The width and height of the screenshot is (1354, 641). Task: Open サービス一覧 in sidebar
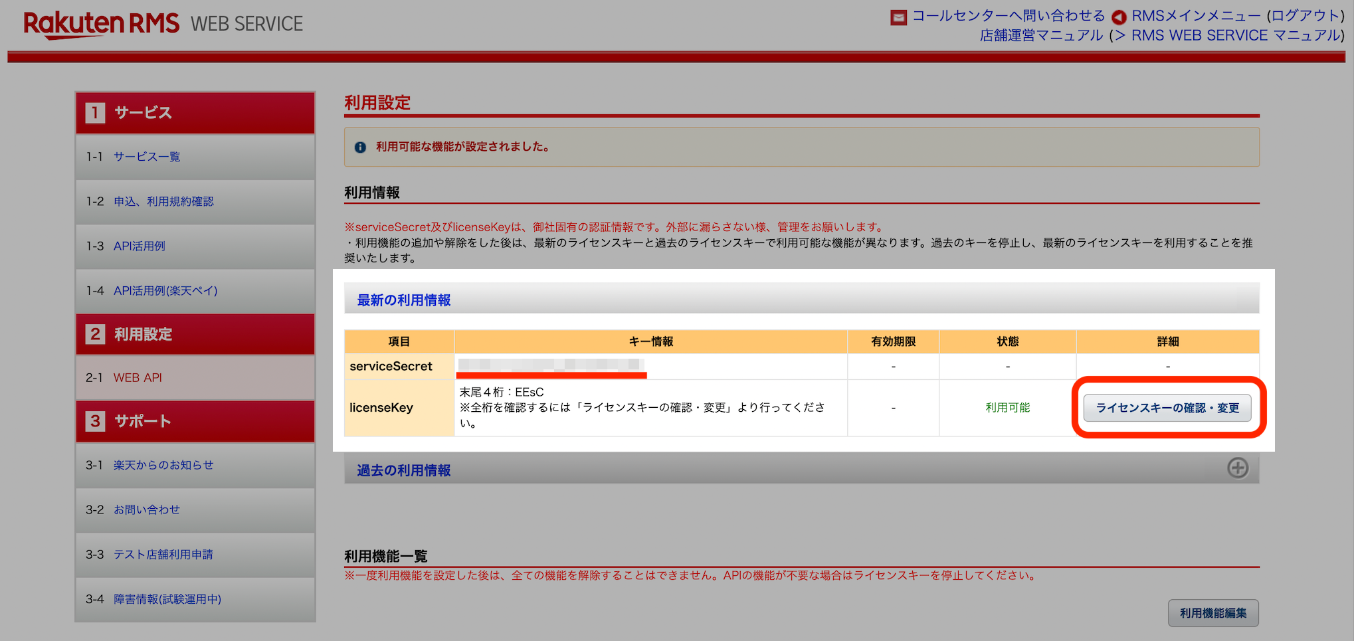click(x=147, y=157)
